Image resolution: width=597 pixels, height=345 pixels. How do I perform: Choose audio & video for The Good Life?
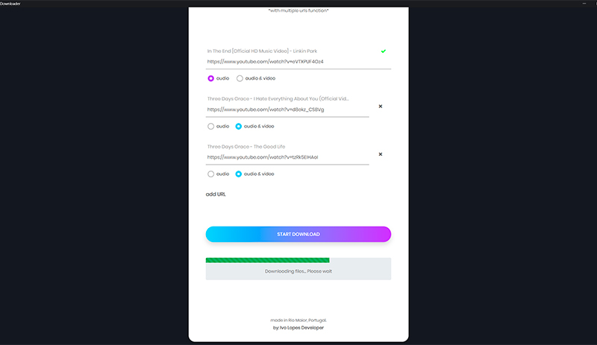tap(238, 174)
